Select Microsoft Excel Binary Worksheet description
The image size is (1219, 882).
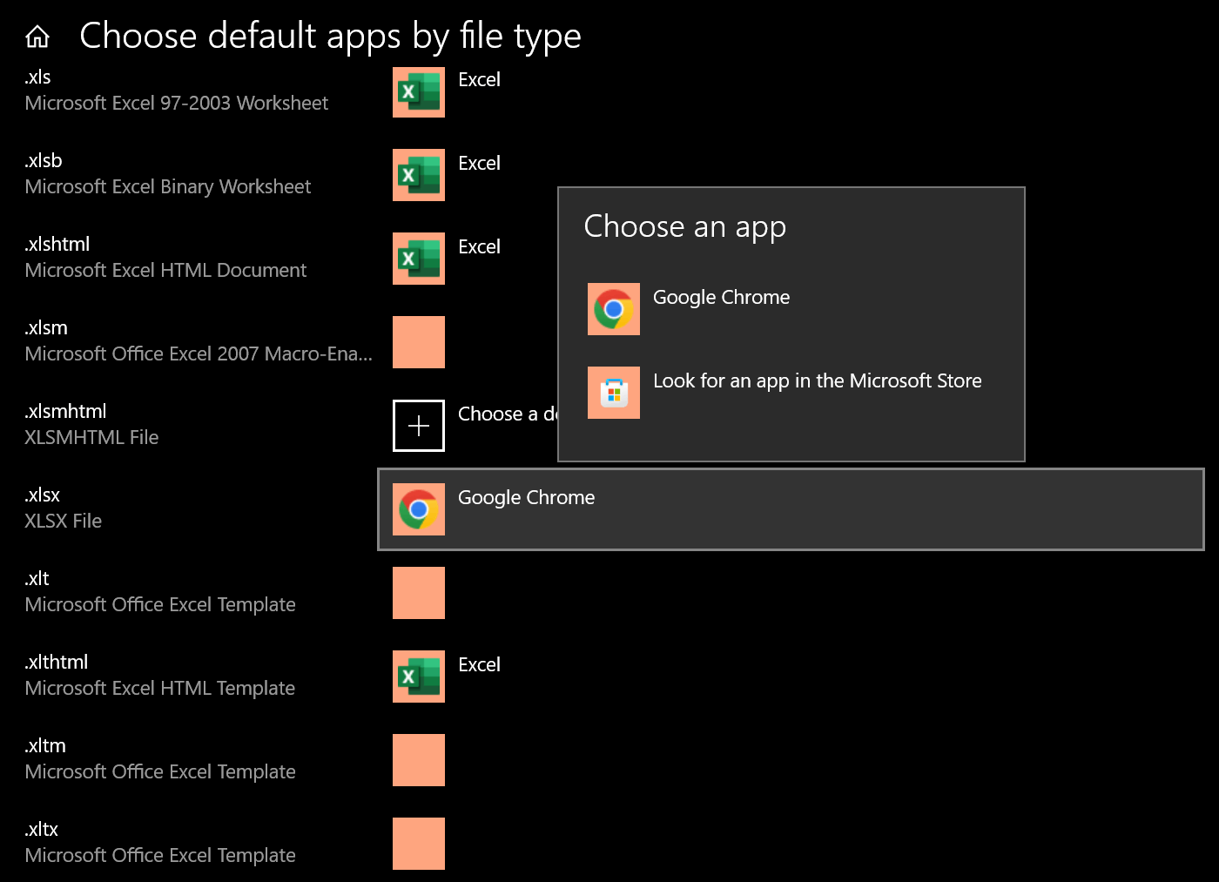168,186
